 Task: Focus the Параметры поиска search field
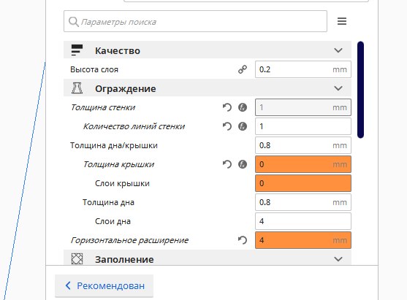pyautogui.click(x=195, y=21)
